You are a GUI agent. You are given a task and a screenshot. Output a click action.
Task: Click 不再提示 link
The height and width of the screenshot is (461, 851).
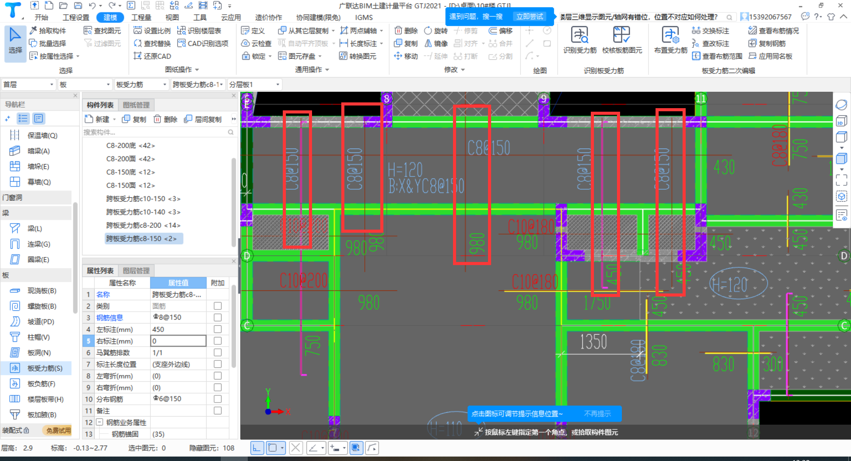pos(597,414)
